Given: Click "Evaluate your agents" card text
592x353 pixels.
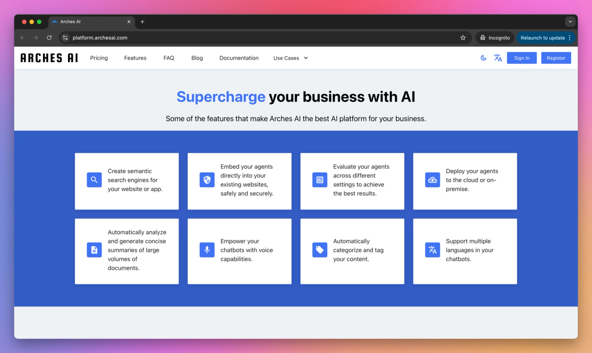Looking at the screenshot, I should click(362, 180).
